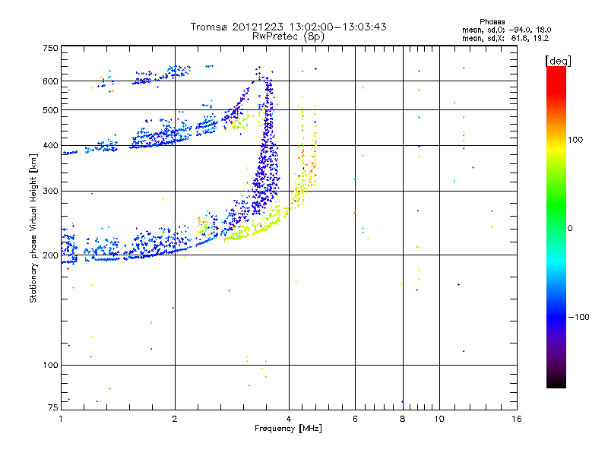Image resolution: width=608 pixels, height=456 pixels.
Task: Click the plot title 'Tromsø 20121223 13:02:00-13:03:43'
Action: click(288, 27)
